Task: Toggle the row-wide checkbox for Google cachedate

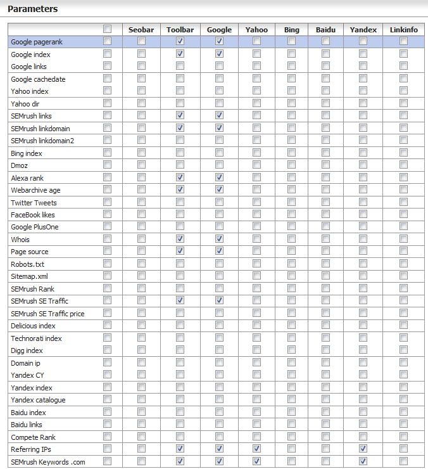Action: (107, 79)
